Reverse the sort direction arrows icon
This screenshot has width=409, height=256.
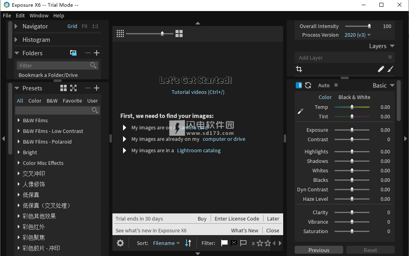click(x=188, y=243)
